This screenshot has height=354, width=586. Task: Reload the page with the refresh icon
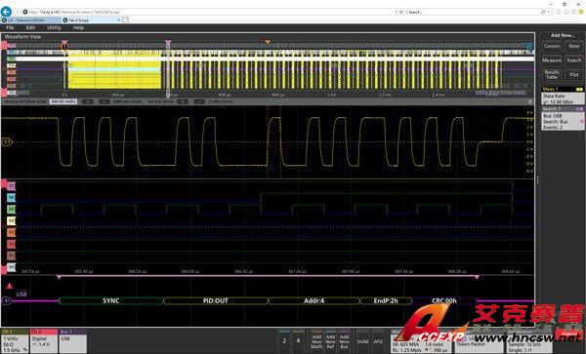[x=401, y=12]
